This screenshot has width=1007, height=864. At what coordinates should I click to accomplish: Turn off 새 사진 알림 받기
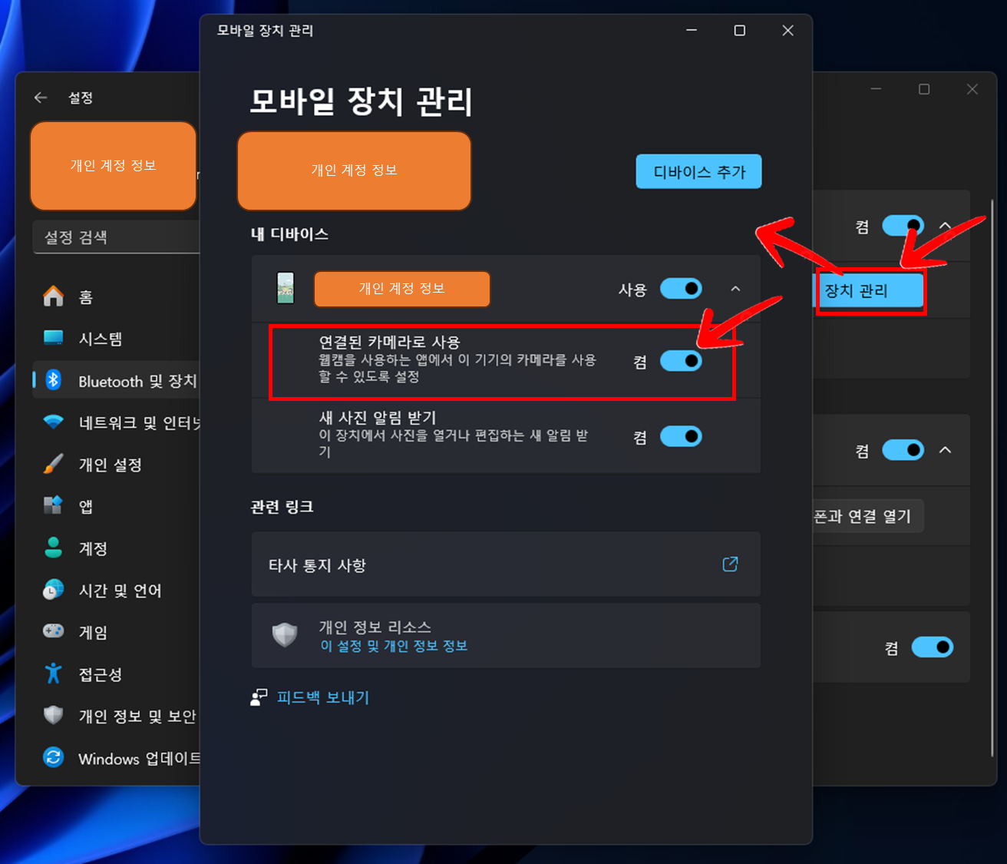pyautogui.click(x=681, y=436)
